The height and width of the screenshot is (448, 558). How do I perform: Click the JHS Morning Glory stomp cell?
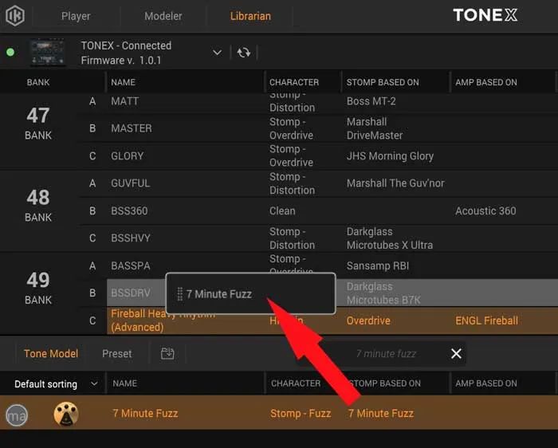coord(390,156)
